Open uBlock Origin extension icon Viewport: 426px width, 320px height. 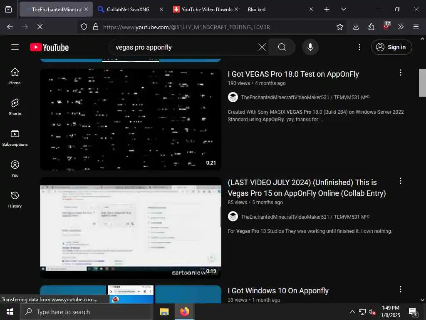click(386, 26)
